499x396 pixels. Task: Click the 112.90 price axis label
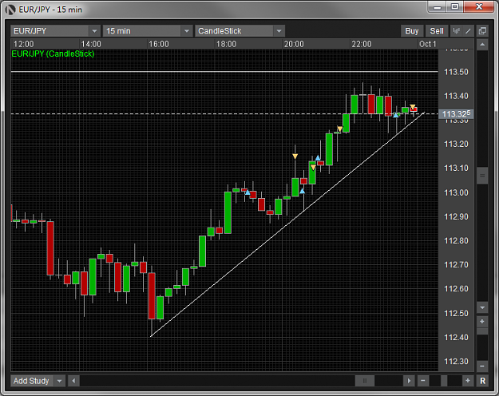456,217
